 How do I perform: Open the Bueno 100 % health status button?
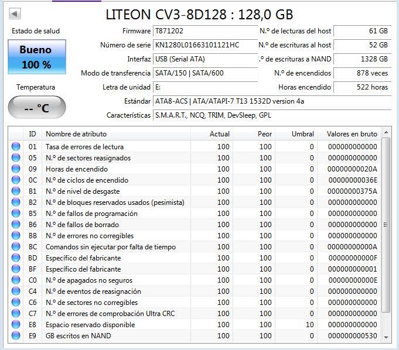37,57
